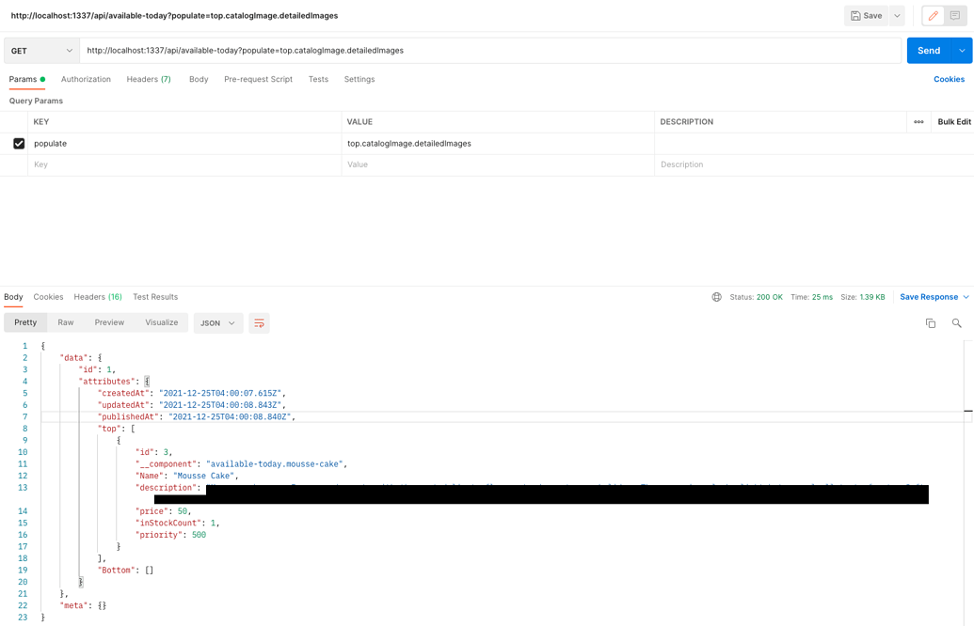Click the globe network icon
Viewport: 974px width, 626px height.
coord(716,297)
